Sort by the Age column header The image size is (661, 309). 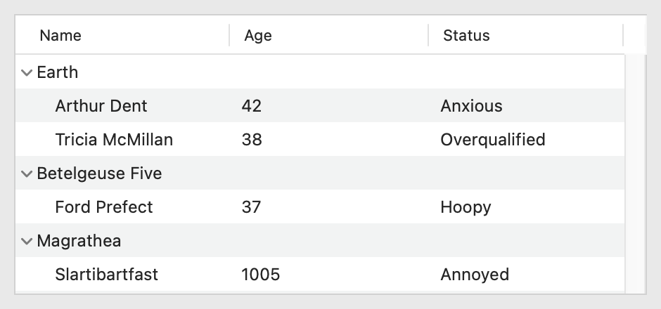click(x=258, y=35)
